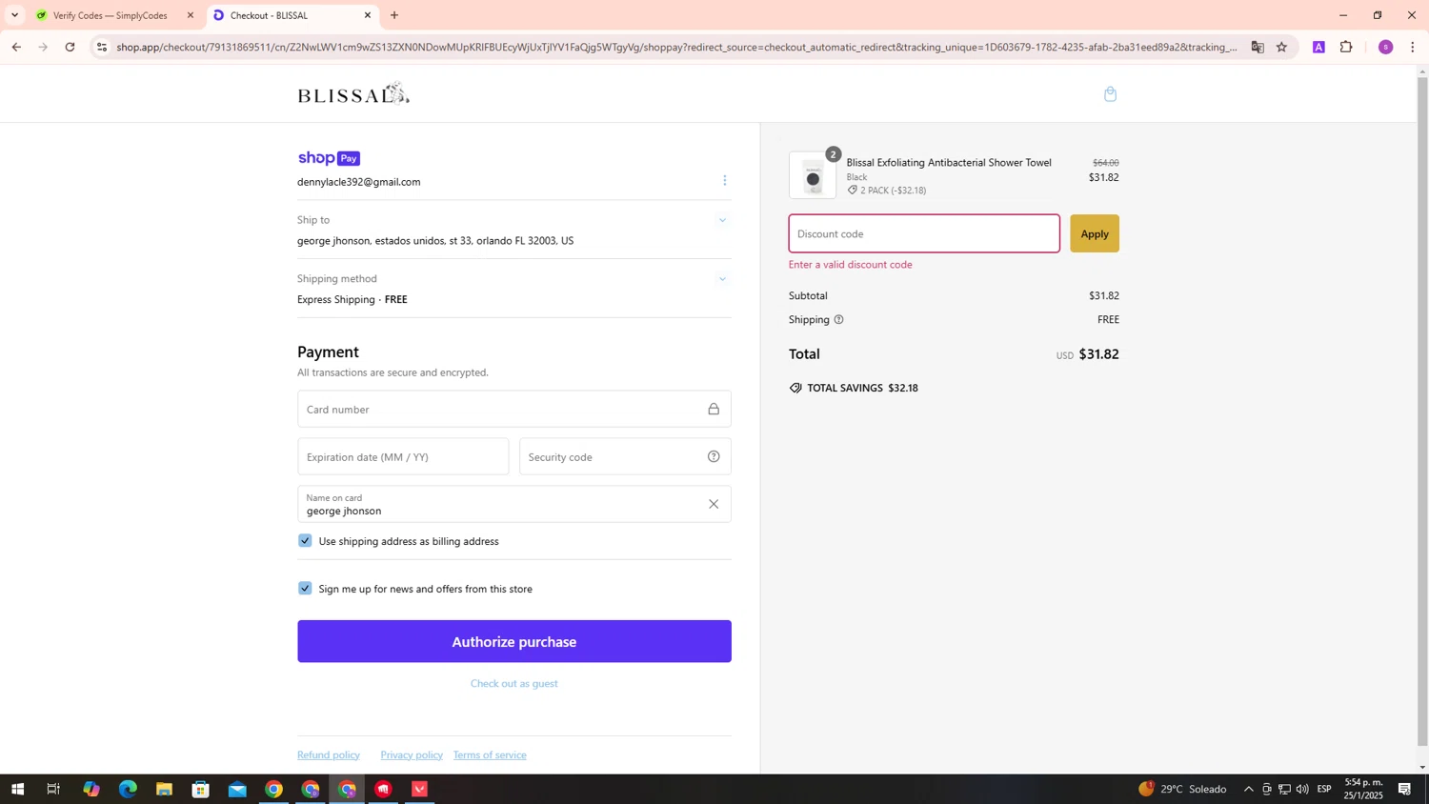Show hidden system tray icons
This screenshot has width=1429, height=804.
click(x=1248, y=789)
